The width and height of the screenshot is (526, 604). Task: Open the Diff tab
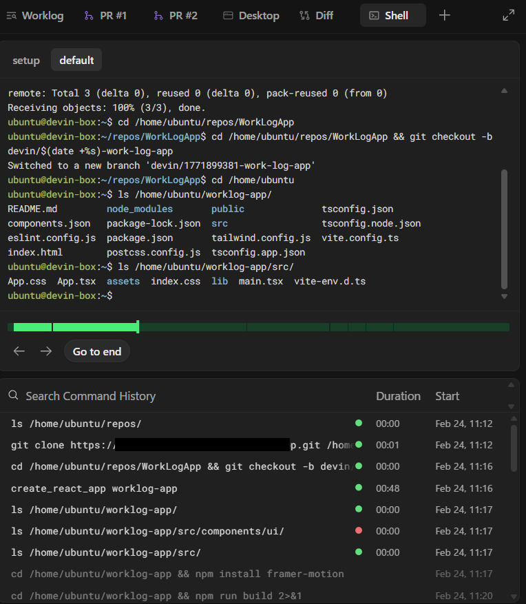click(x=317, y=15)
